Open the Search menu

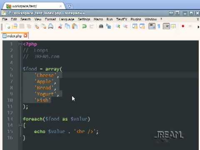click(x=25, y=19)
